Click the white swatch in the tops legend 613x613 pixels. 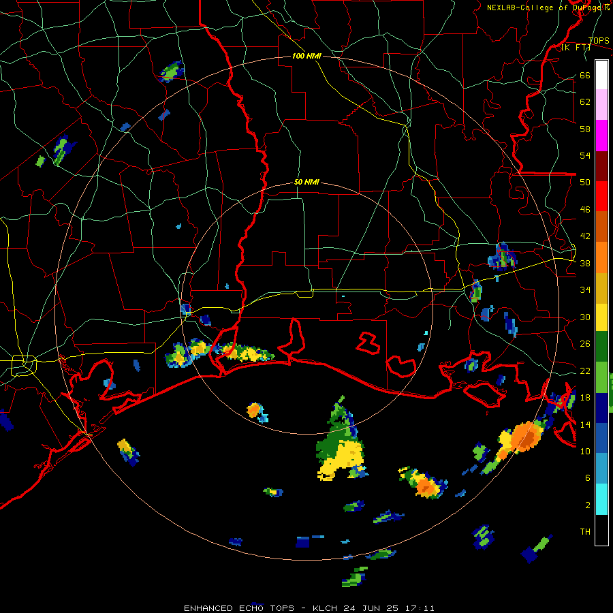[601, 75]
